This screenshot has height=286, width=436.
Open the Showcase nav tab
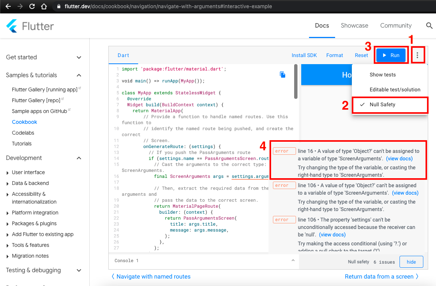coord(354,26)
